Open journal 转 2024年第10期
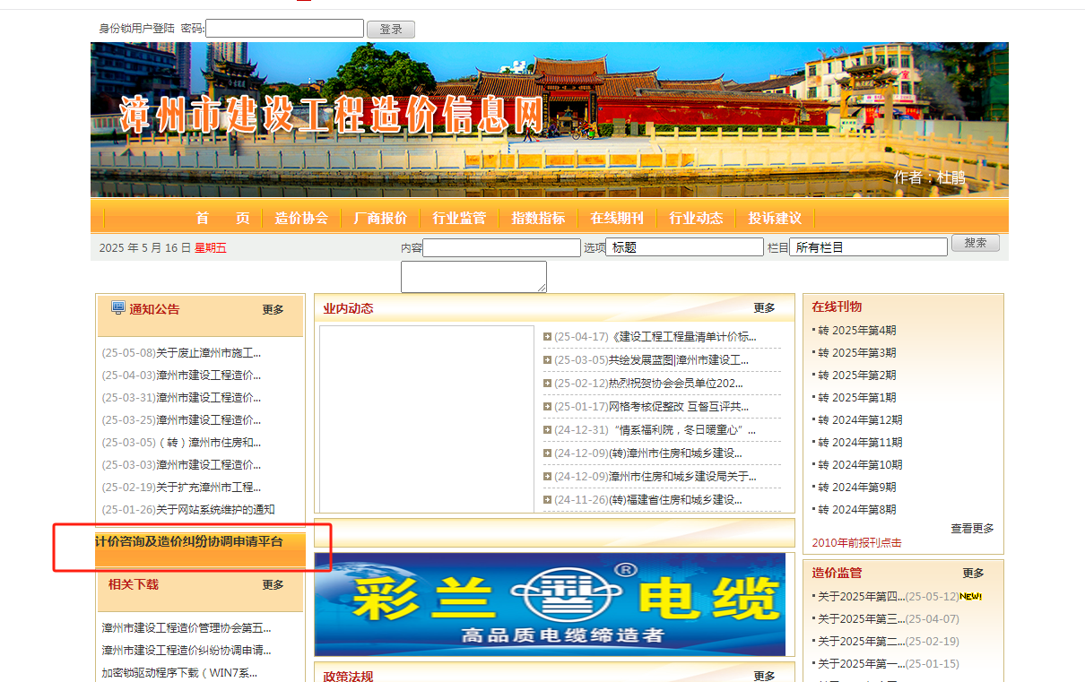Image resolution: width=1085 pixels, height=682 pixels. [x=860, y=465]
